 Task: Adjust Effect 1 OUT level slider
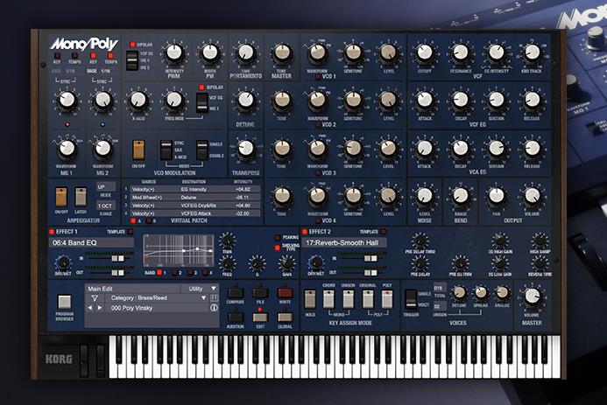118,272
